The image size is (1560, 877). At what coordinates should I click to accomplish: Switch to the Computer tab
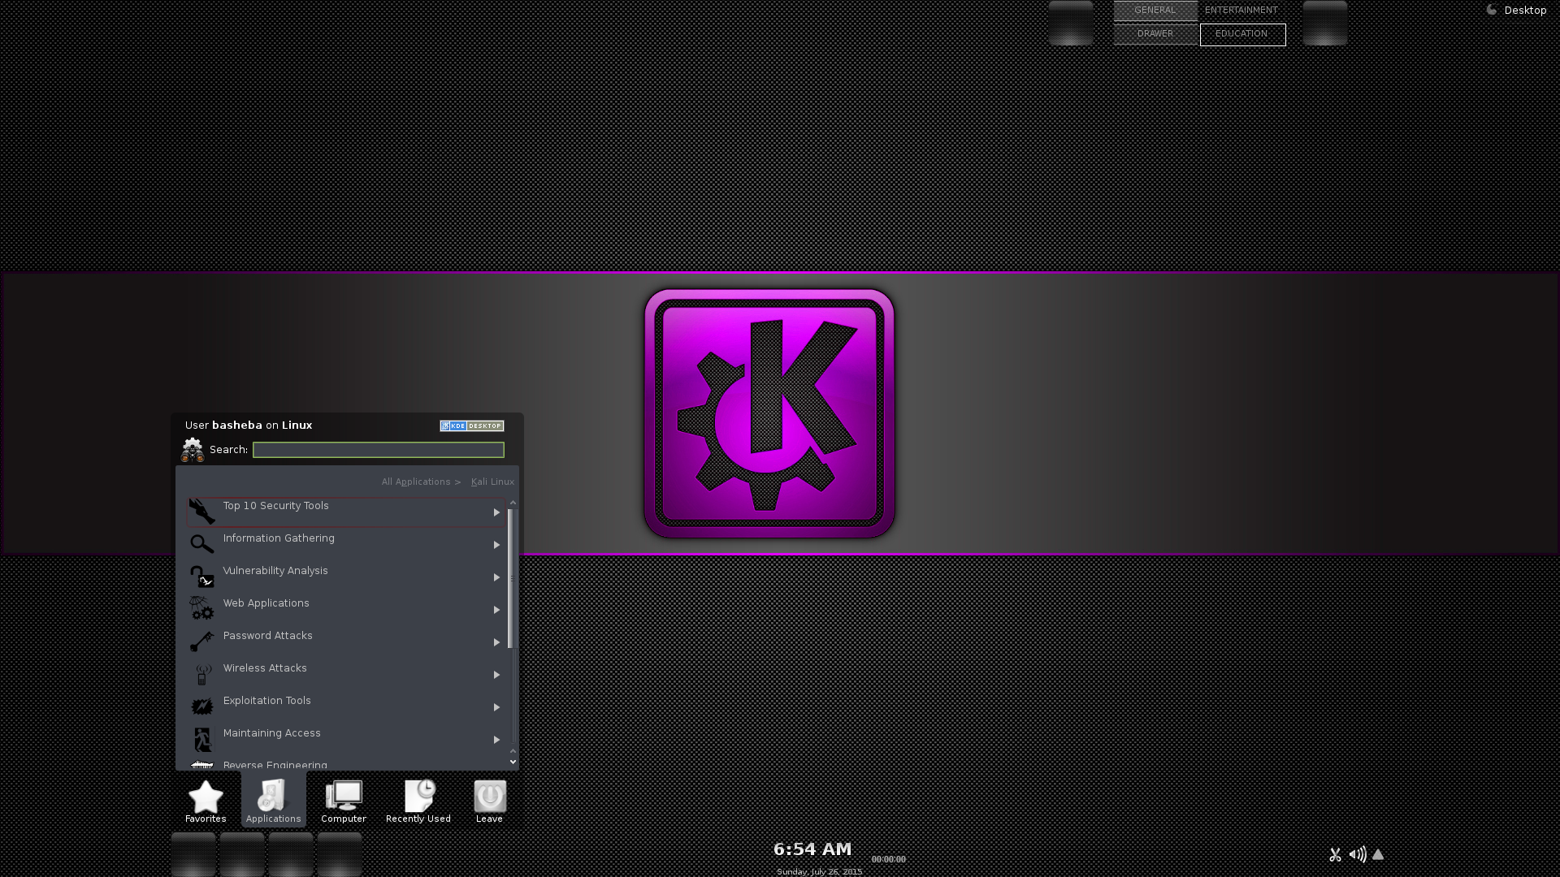coord(344,801)
